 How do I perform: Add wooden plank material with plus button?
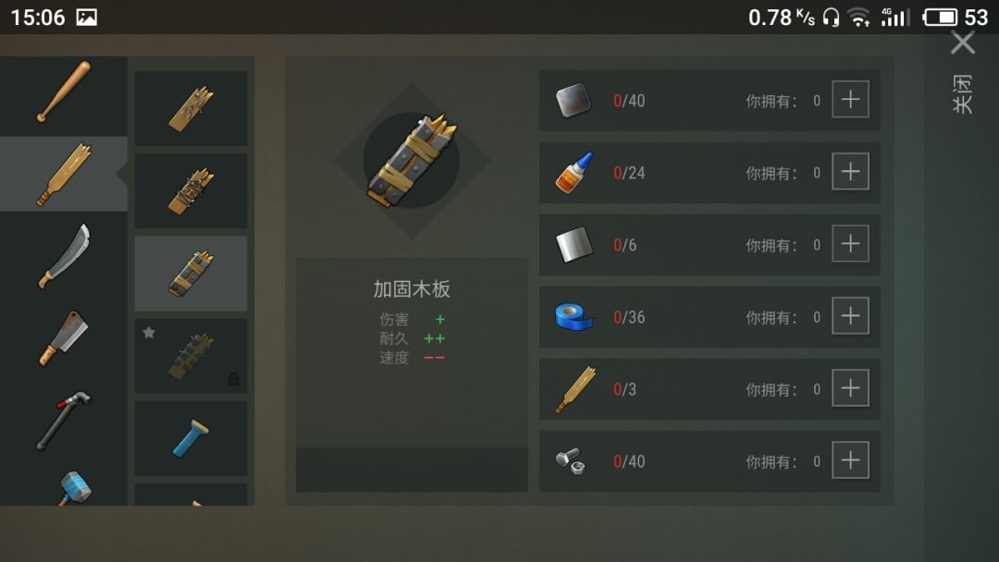pyautogui.click(x=851, y=387)
